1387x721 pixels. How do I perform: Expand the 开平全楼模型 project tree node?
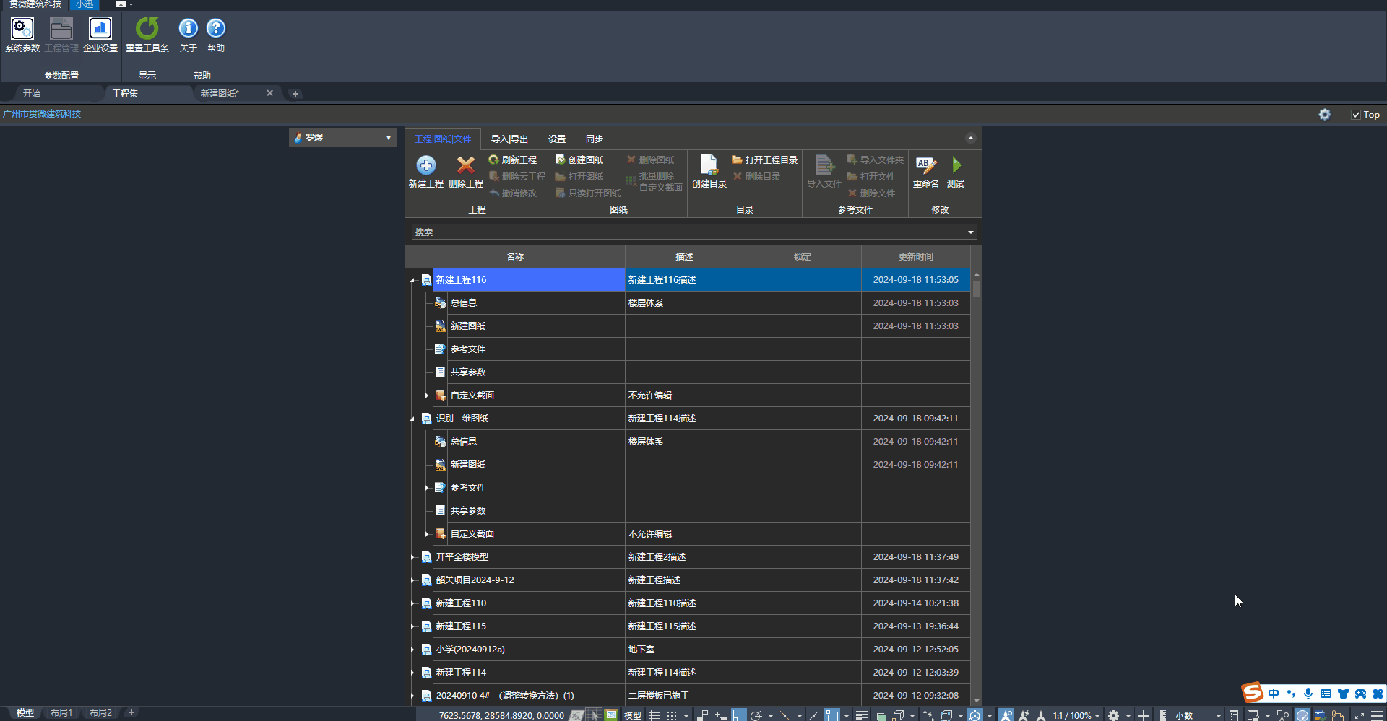[x=412, y=557]
